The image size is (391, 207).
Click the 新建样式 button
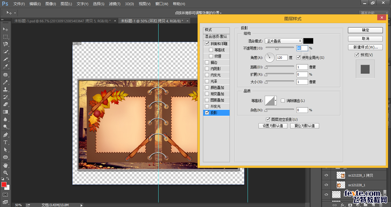(x=366, y=47)
